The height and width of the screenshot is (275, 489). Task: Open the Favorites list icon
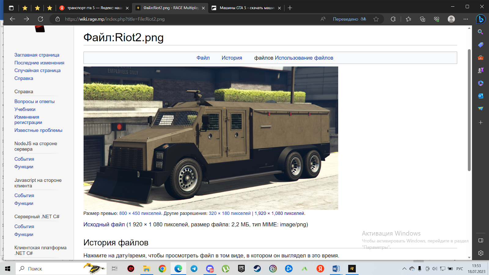point(409,19)
